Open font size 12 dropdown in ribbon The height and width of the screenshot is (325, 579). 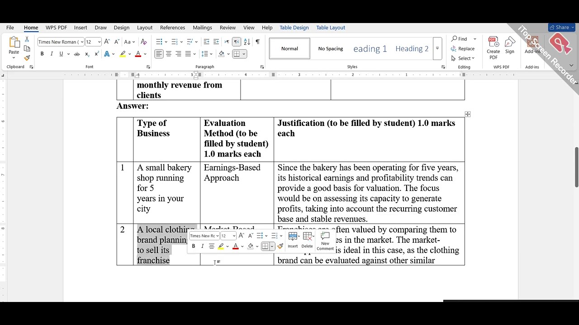click(x=99, y=42)
